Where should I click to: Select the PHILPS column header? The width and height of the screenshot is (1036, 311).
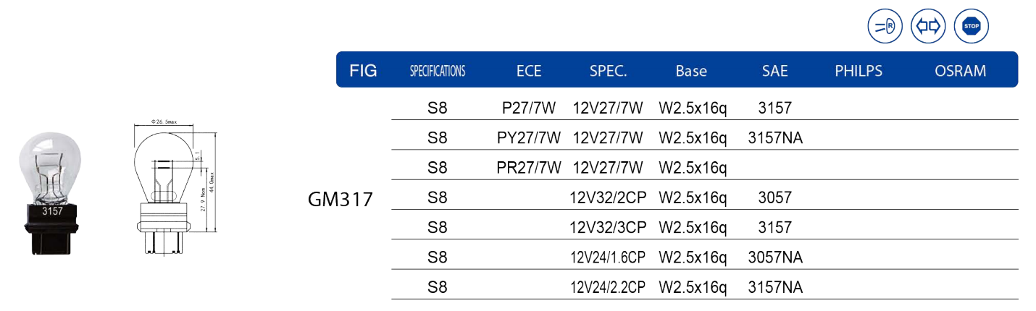pyautogui.click(x=859, y=71)
